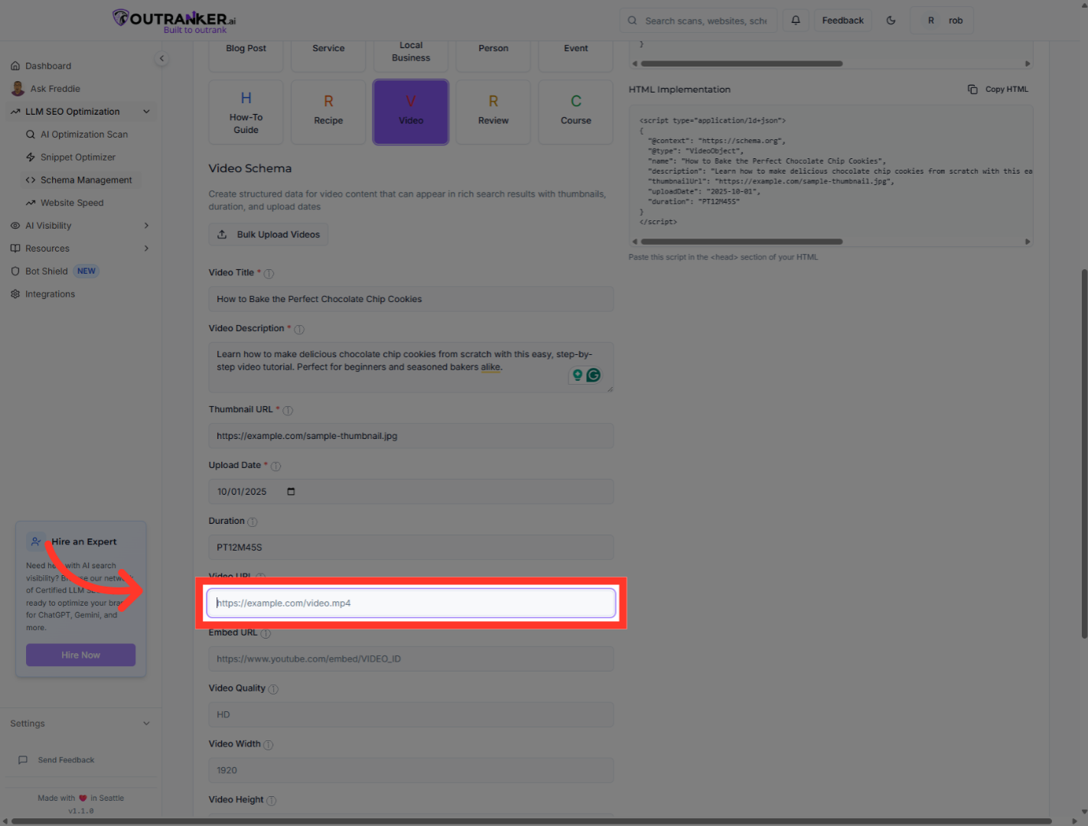Click the Video Width input field
The width and height of the screenshot is (1088, 826).
click(x=412, y=771)
